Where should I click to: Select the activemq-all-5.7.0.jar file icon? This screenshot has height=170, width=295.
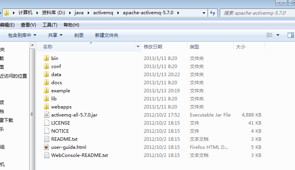click(47, 115)
